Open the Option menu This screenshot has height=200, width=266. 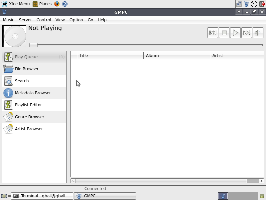tap(76, 20)
